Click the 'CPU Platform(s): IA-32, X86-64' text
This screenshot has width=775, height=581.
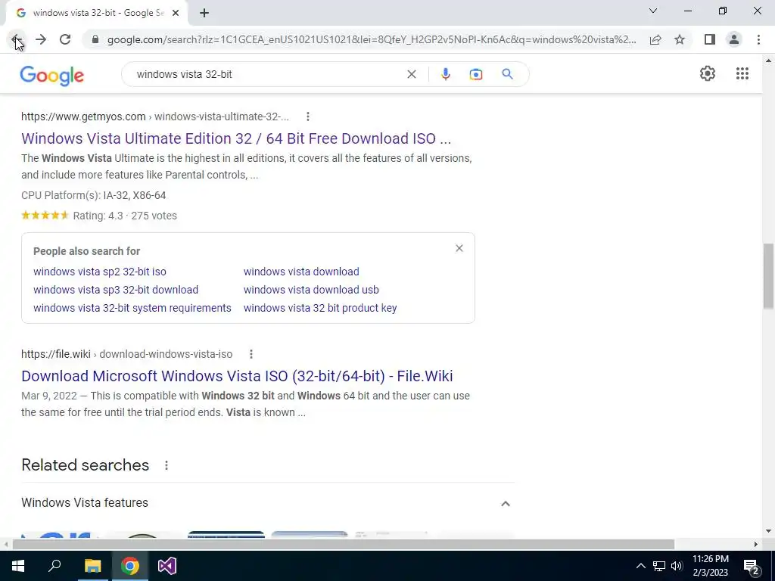[x=93, y=196]
